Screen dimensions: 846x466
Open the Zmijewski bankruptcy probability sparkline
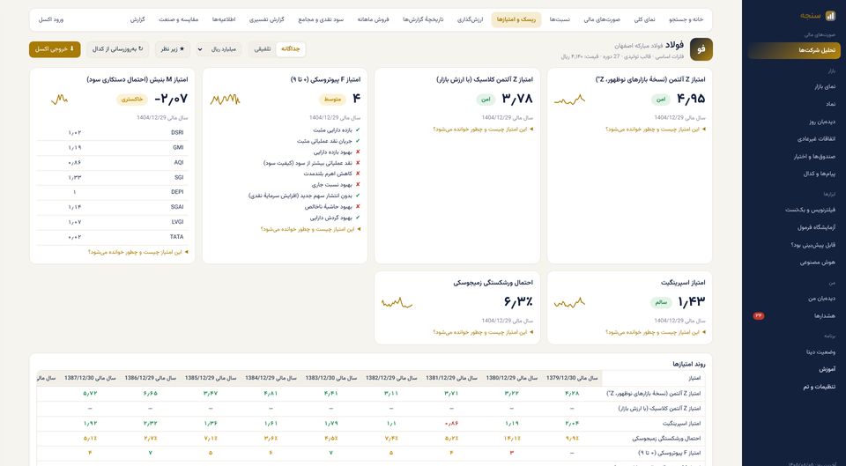tap(397, 302)
